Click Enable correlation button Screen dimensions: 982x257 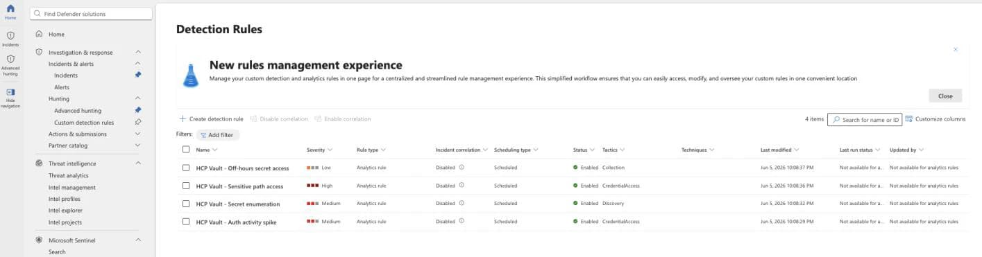click(342, 119)
